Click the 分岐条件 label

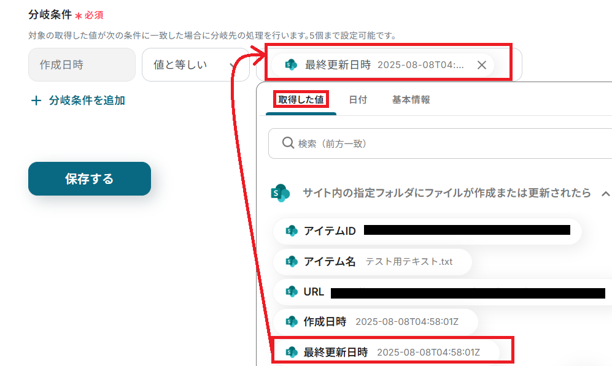(50, 15)
